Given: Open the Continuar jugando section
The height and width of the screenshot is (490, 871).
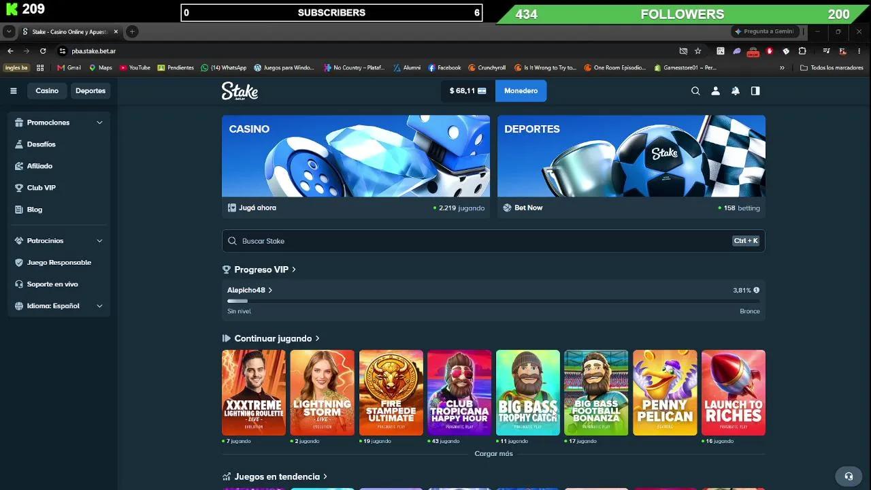Looking at the screenshot, I should coord(271,338).
